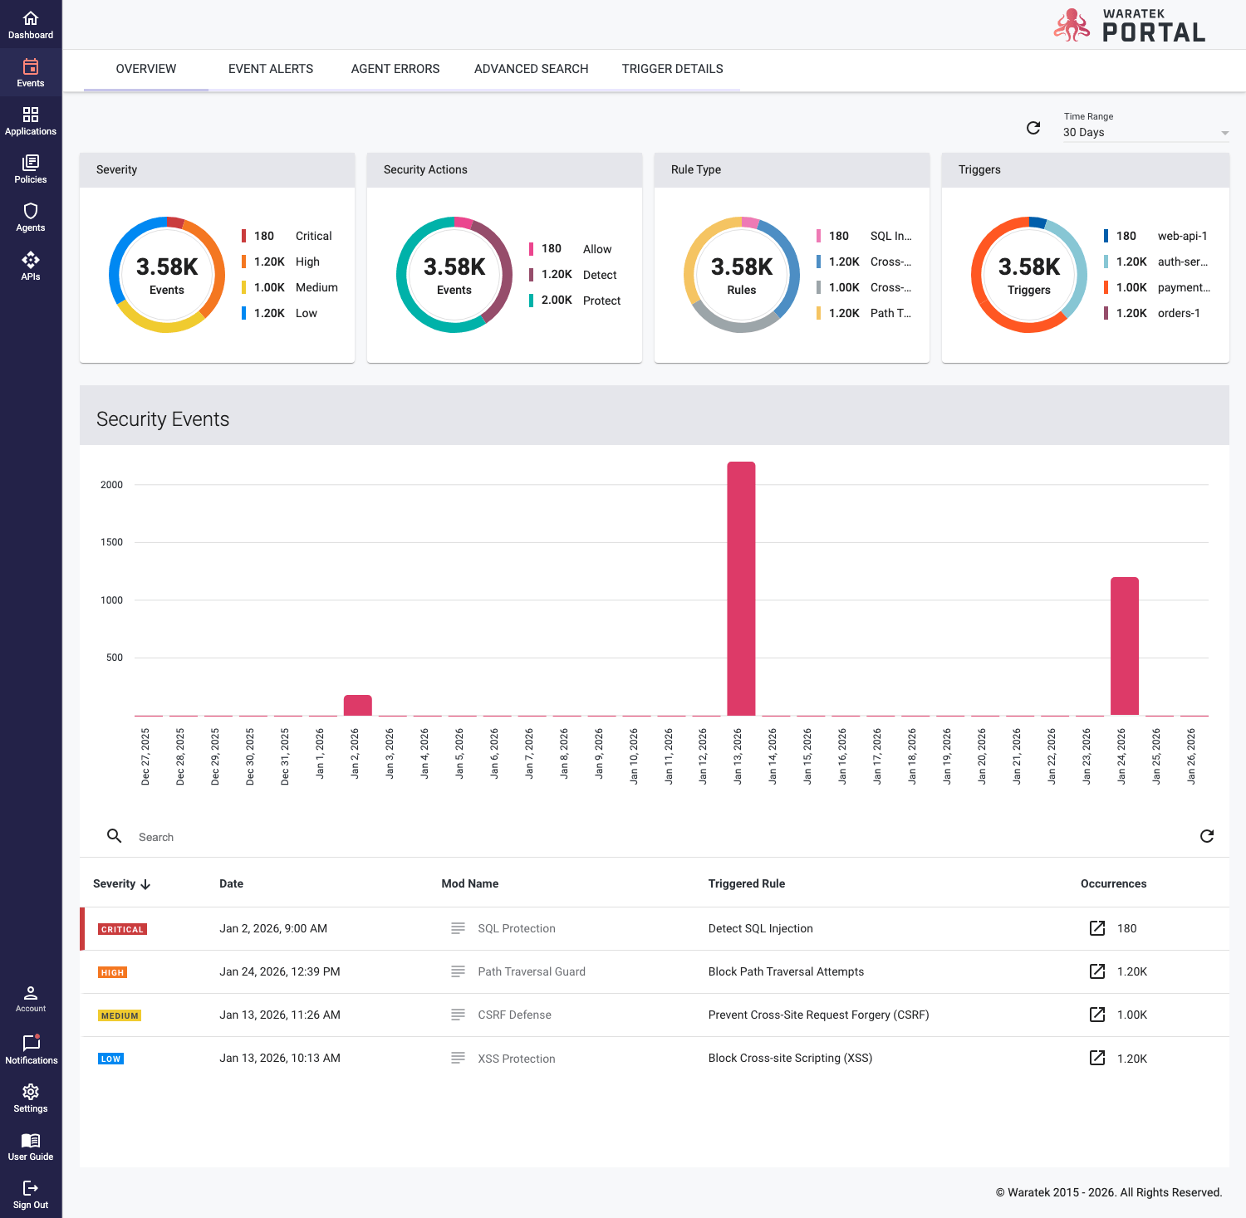This screenshot has height=1218, width=1246.
Task: Open SQL Protection event details in new window
Action: 1097,928
